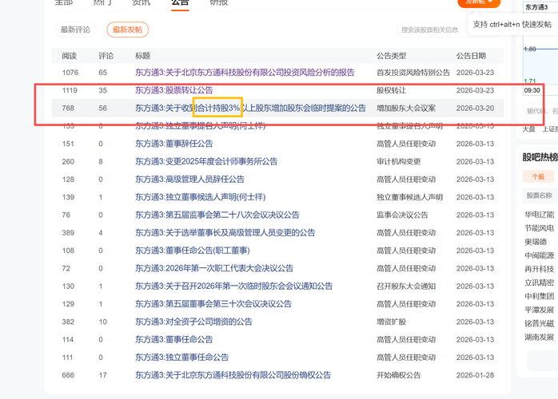Open 中利集团 in the hot list
Screen dimensions: 558x399
click(x=539, y=296)
